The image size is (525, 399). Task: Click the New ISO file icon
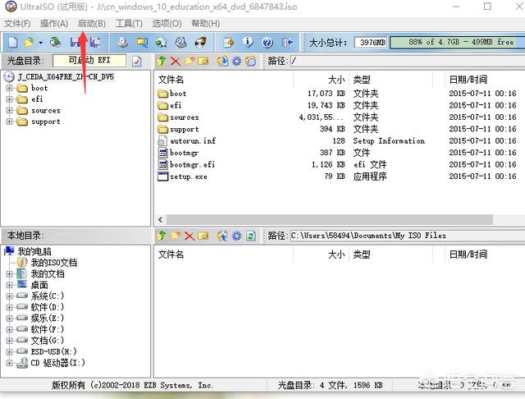[13, 42]
